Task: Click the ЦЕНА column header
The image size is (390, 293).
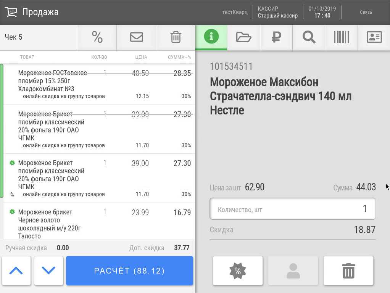Action: pyautogui.click(x=141, y=57)
